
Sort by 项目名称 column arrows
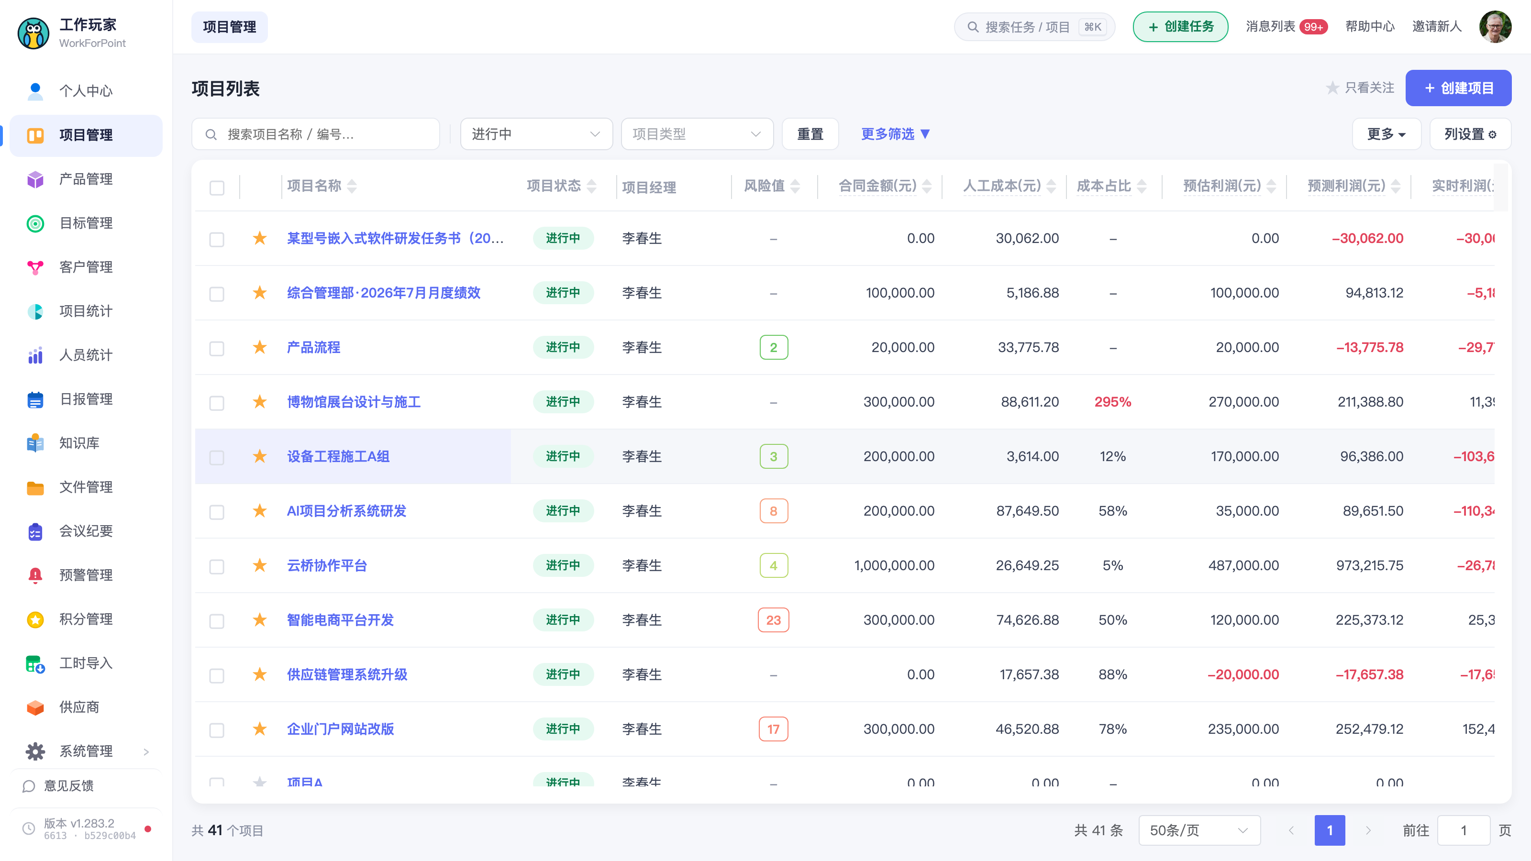tap(352, 187)
